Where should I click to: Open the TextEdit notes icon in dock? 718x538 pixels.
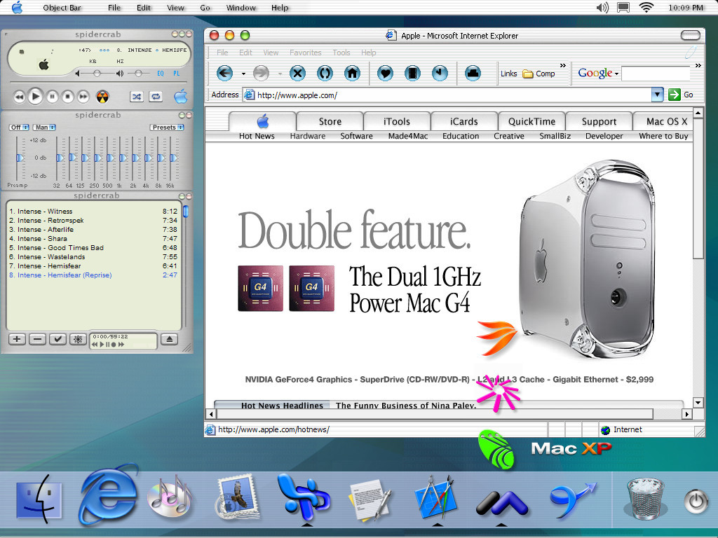[x=370, y=499]
